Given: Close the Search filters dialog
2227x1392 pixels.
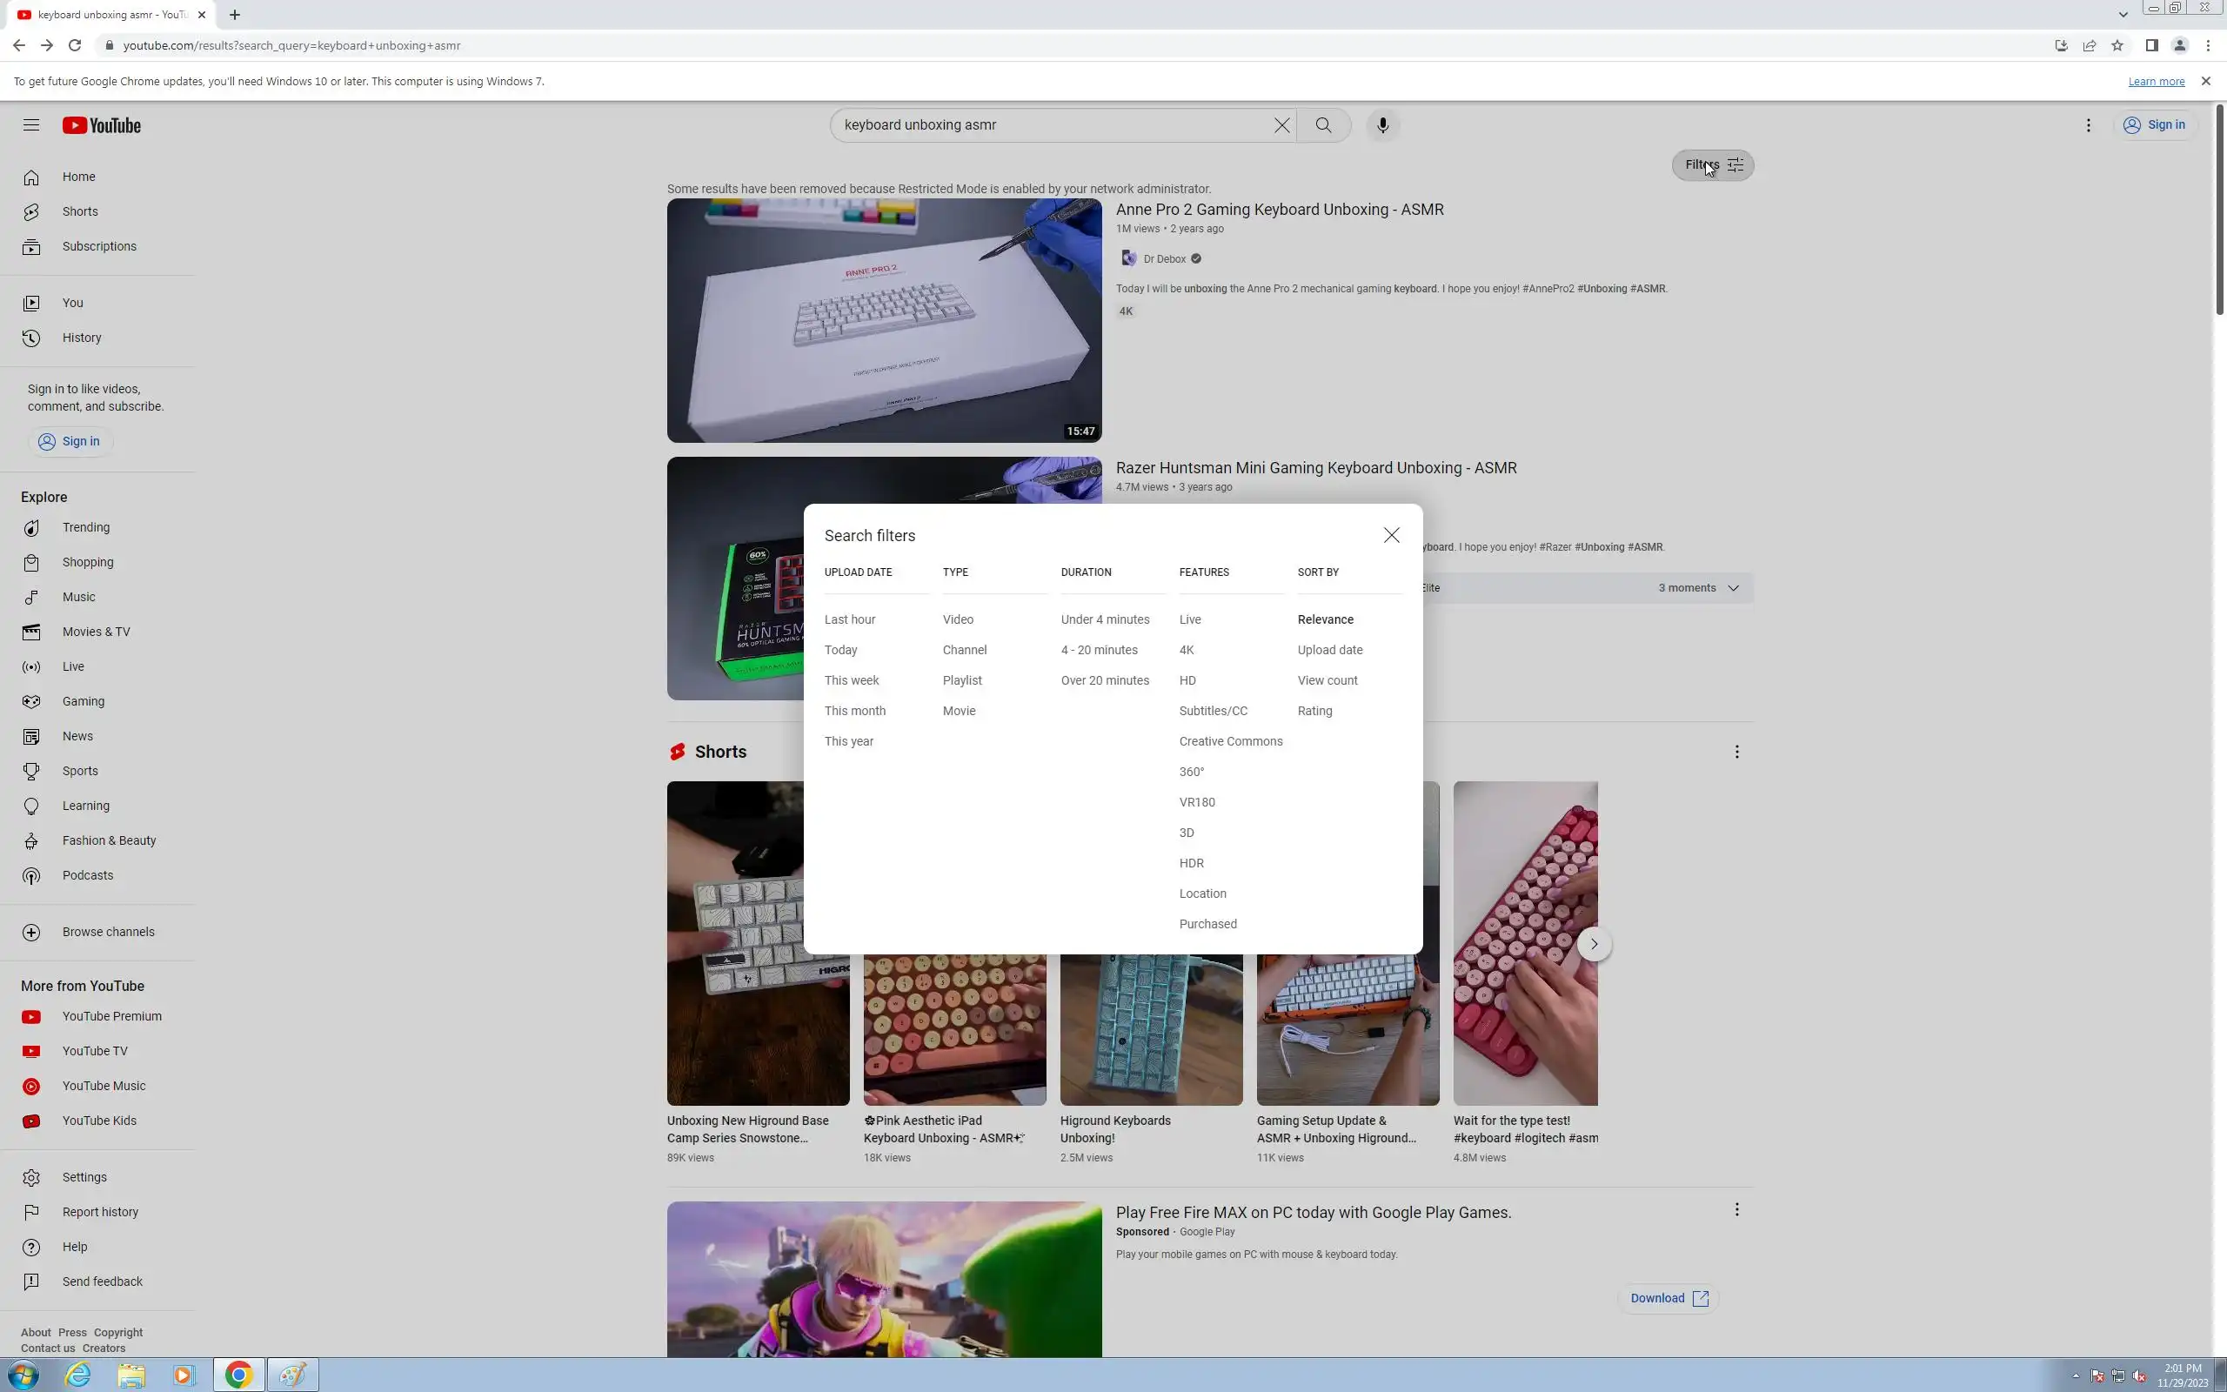Looking at the screenshot, I should (x=1391, y=536).
